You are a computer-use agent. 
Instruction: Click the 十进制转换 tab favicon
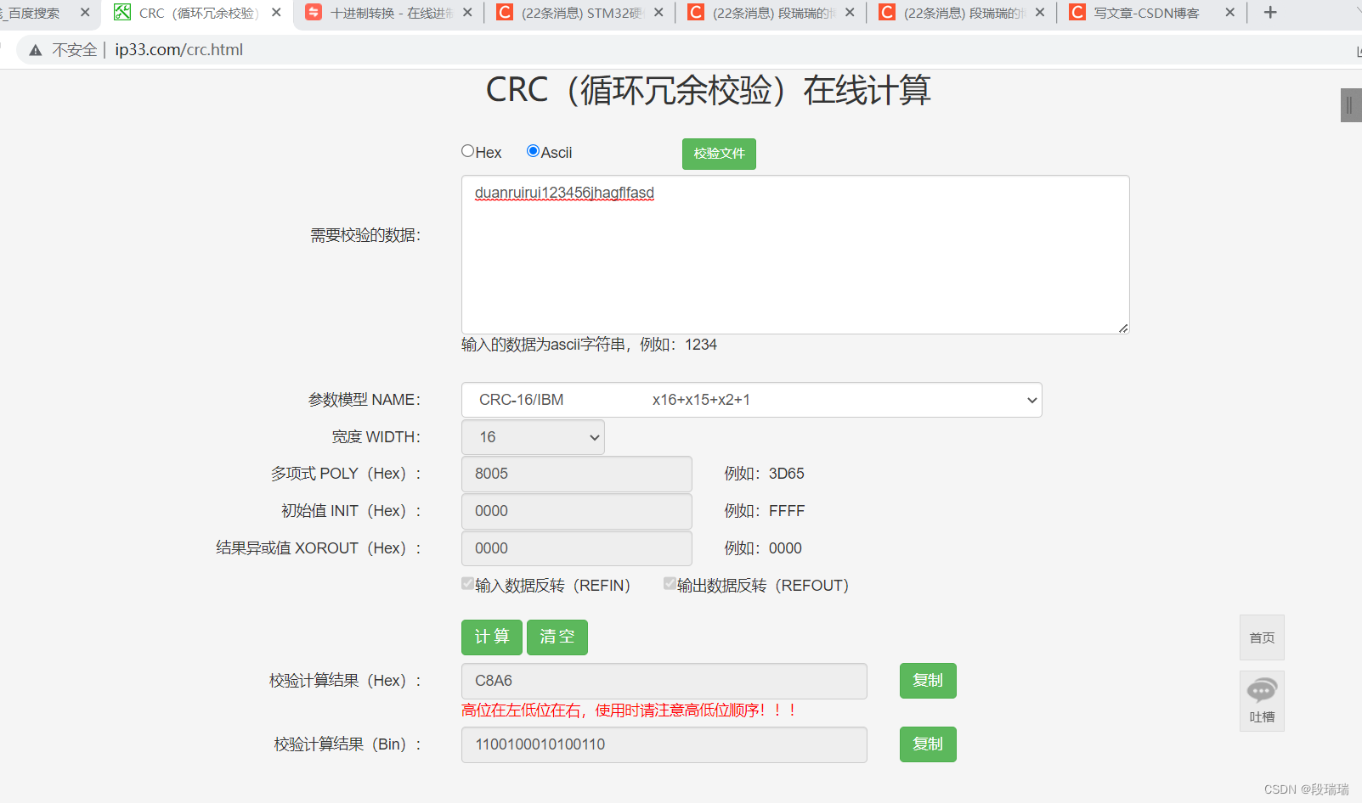314,12
